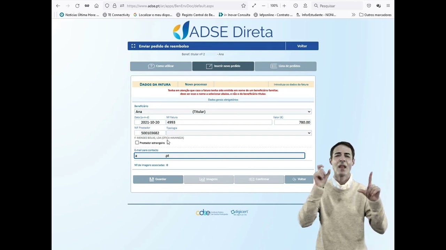
Task: Click 'F. MENDES BOLAS, LDA (OTICA HAVANEZA)' text
Action: (159, 138)
